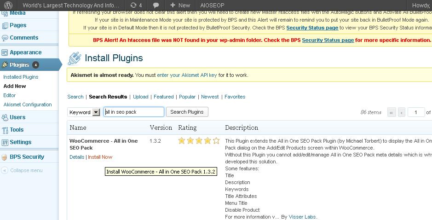Screen dimensions: 432x220
Task: Click the Search Plugins button
Action: click(x=187, y=112)
